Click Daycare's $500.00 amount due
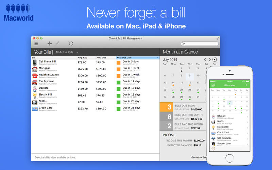 click(101, 89)
